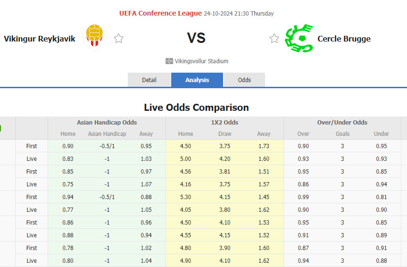The image size is (407, 267).
Task: Click the Vikingsvollur Stadium label
Action: [201, 61]
